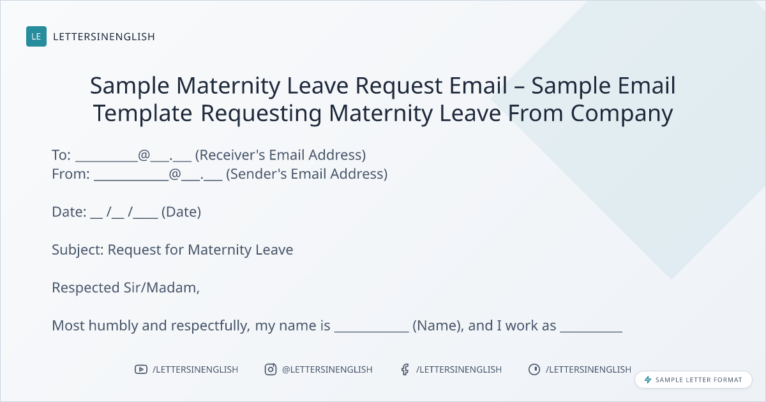Click the circular icon after Facebook handle
The height and width of the screenshot is (402, 766).
534,369
